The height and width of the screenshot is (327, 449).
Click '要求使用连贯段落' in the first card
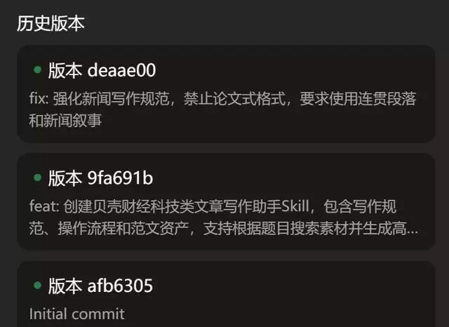pos(358,98)
